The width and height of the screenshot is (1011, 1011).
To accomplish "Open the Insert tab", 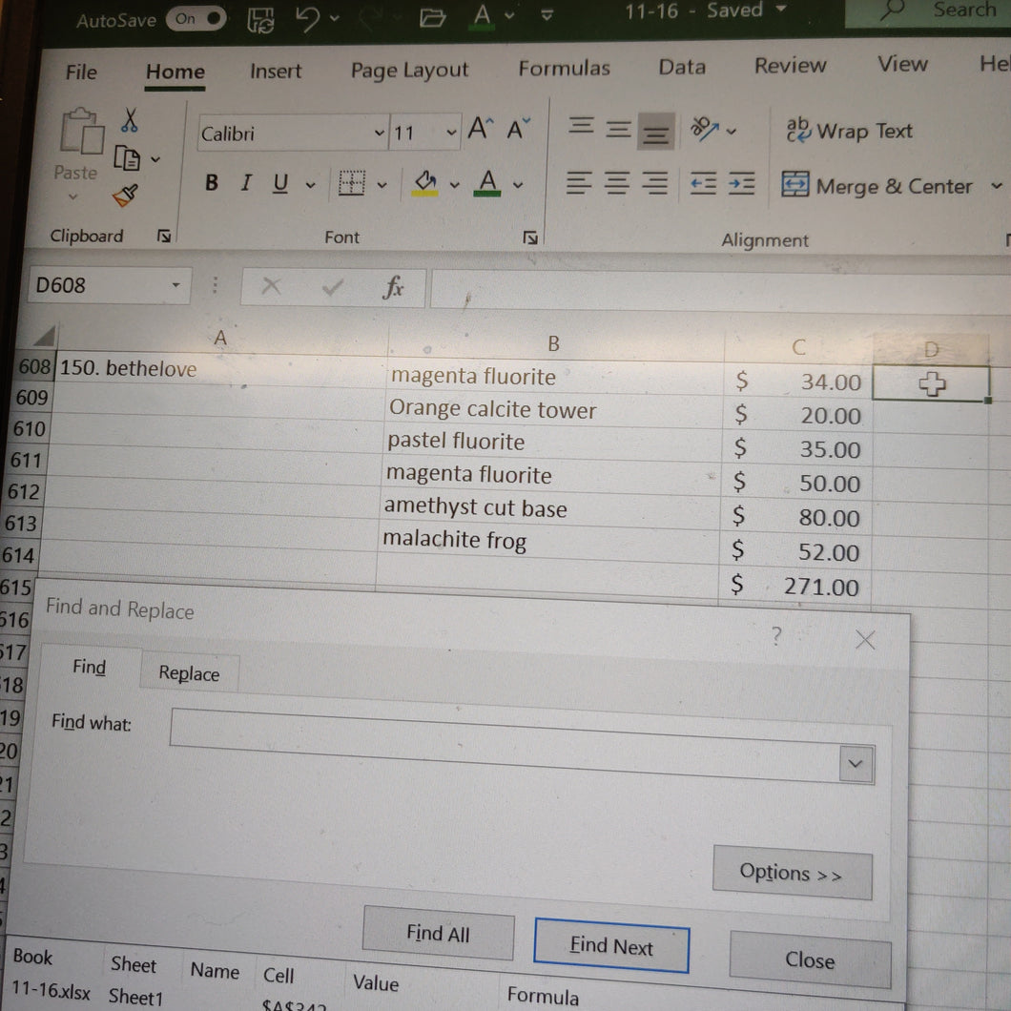I will click(276, 71).
